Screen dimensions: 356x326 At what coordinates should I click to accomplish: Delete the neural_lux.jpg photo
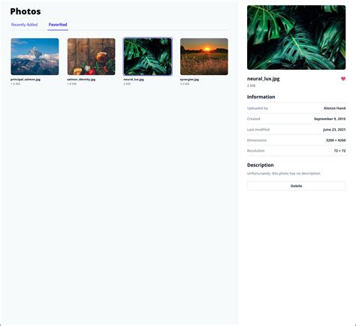click(296, 186)
